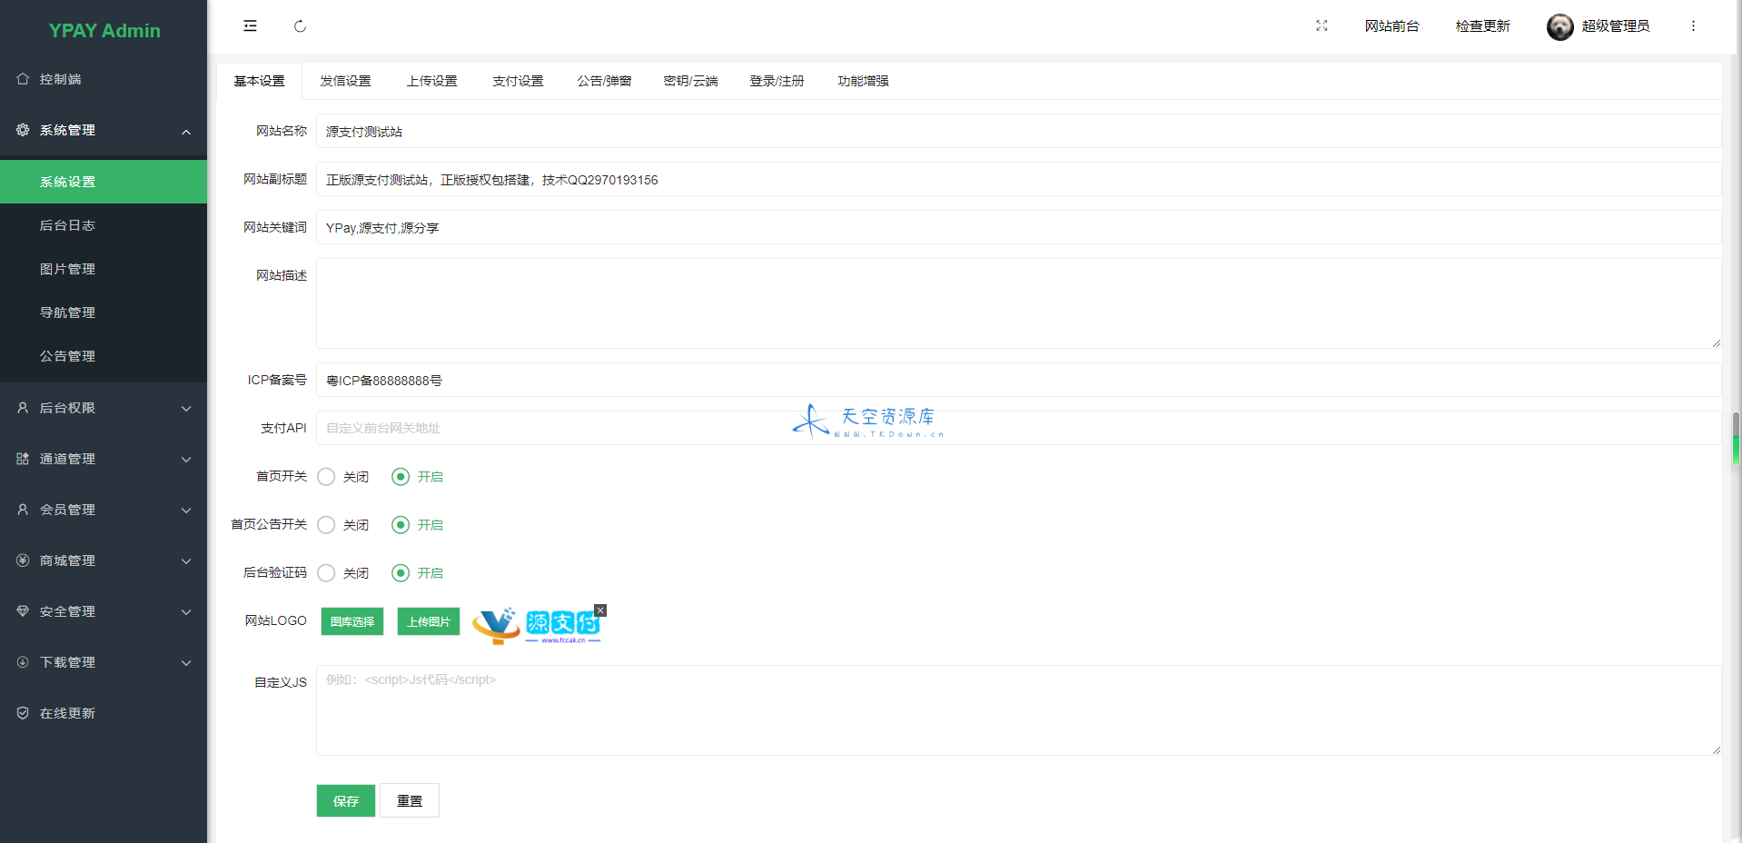Click the 超级管理员 username text

tap(1616, 26)
